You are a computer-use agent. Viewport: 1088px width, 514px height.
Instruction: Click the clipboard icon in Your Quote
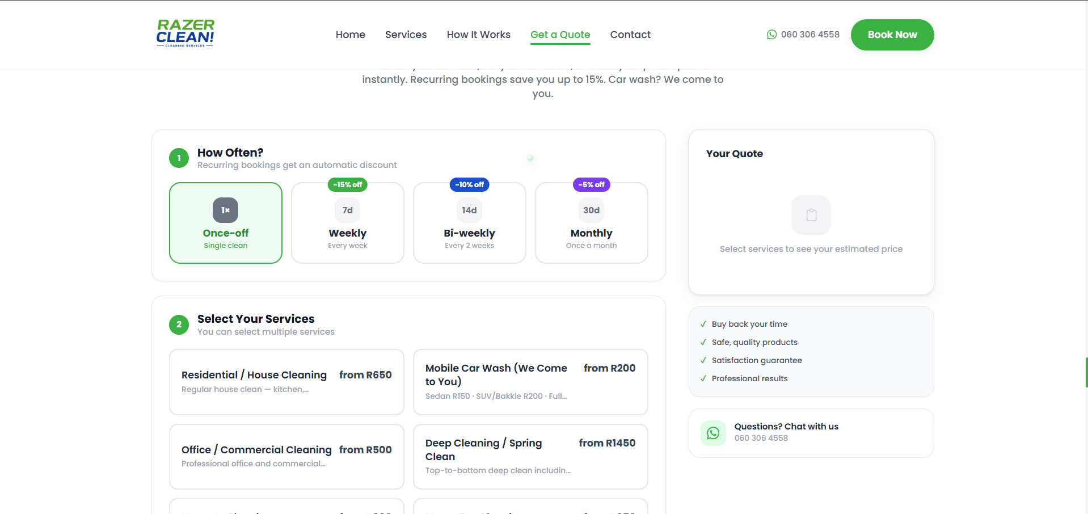(811, 215)
